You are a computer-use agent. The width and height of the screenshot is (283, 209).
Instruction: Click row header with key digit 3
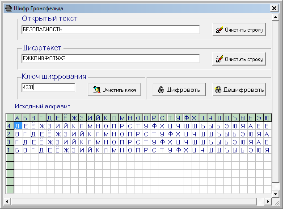pos(10,142)
